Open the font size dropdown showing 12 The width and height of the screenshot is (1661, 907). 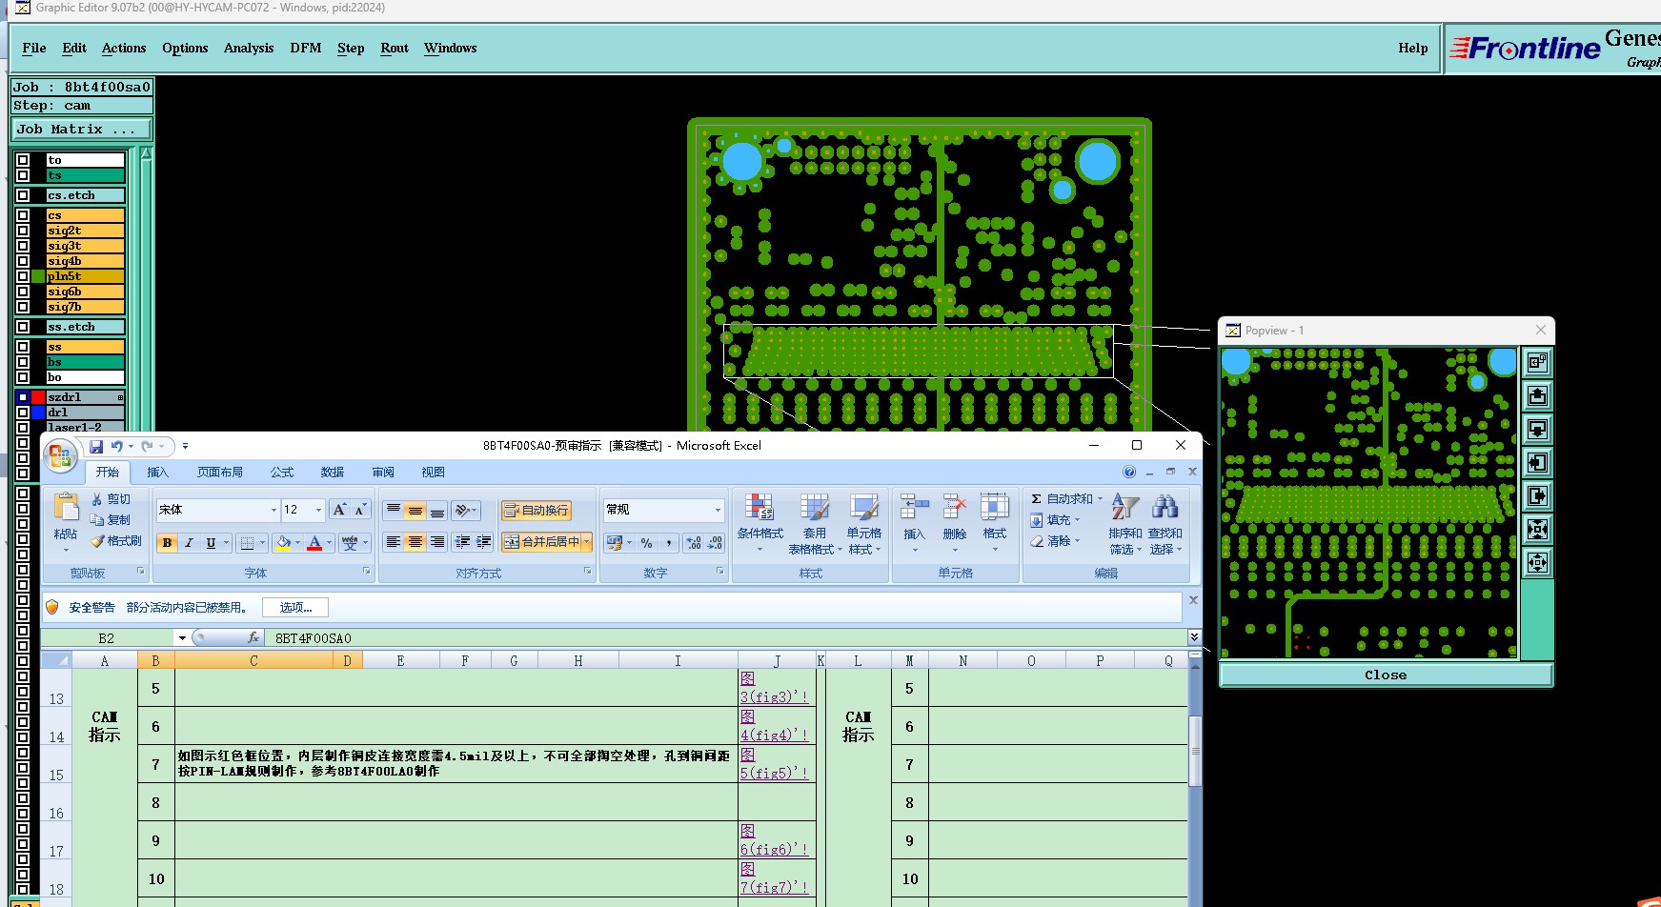pyautogui.click(x=318, y=510)
